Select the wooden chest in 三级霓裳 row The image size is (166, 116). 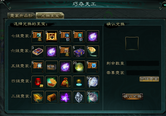[x=52, y=97]
